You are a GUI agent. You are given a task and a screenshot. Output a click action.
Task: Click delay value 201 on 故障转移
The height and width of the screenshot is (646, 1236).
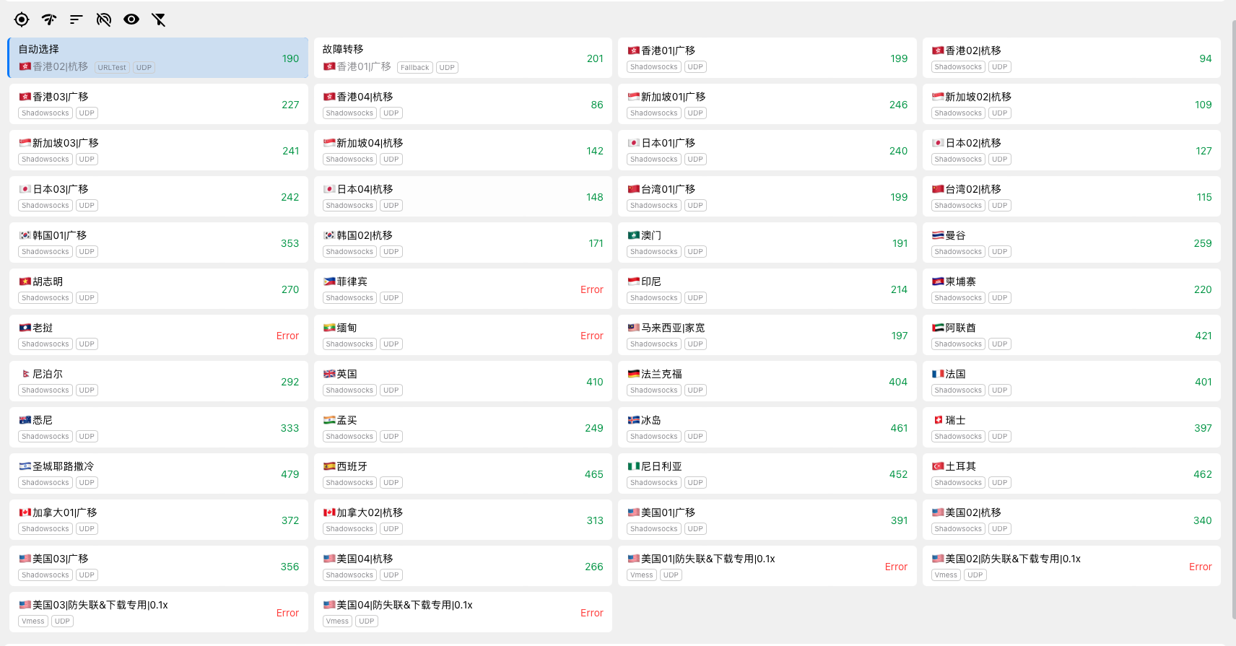595,58
